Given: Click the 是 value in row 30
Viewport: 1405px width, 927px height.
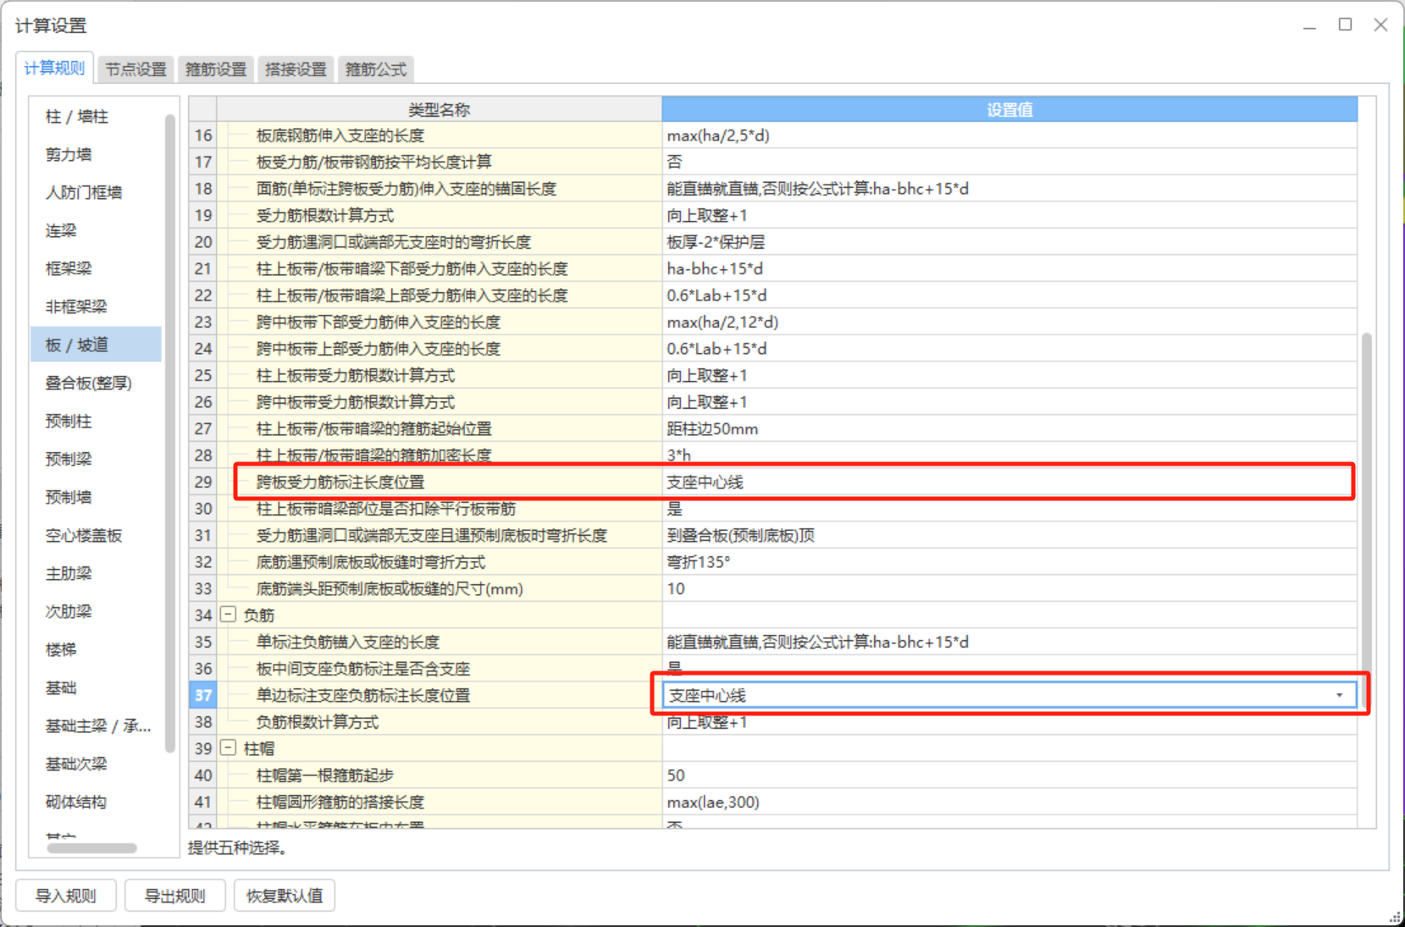Looking at the screenshot, I should (1009, 509).
